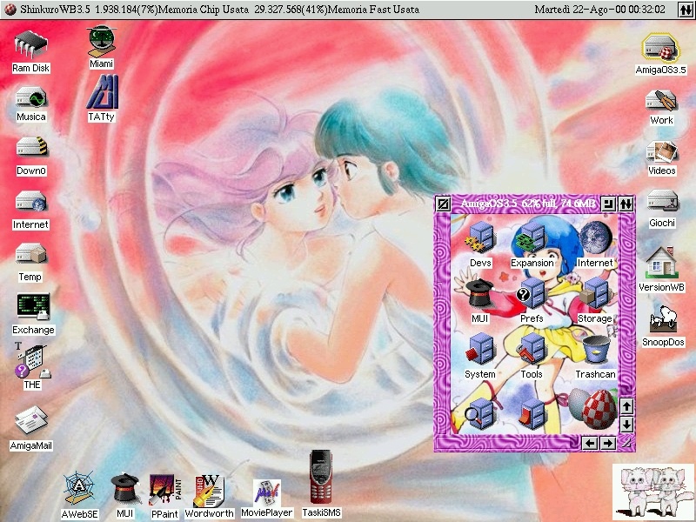Open the Ram Disk icon

point(30,44)
